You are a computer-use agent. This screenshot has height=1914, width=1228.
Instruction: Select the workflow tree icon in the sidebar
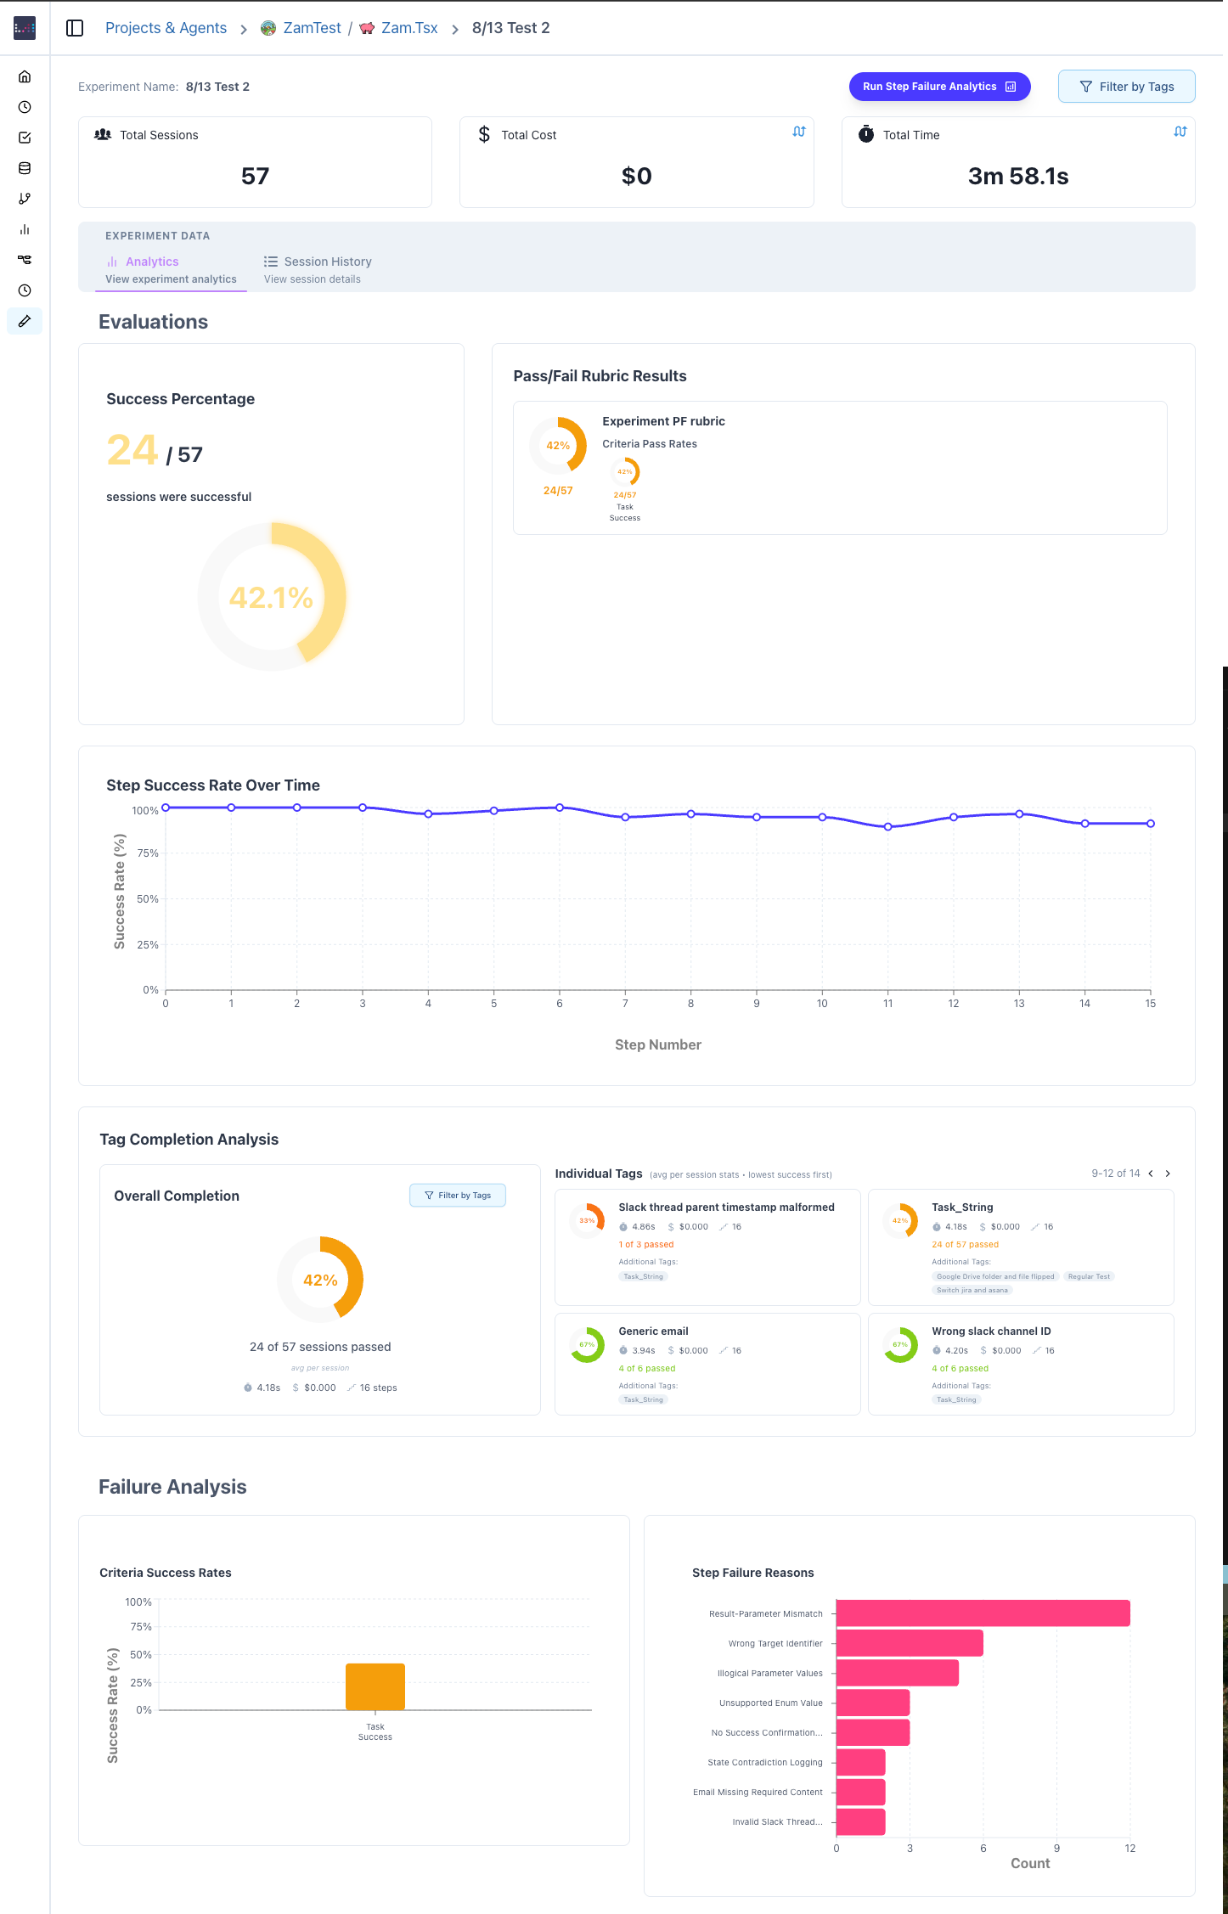point(24,260)
